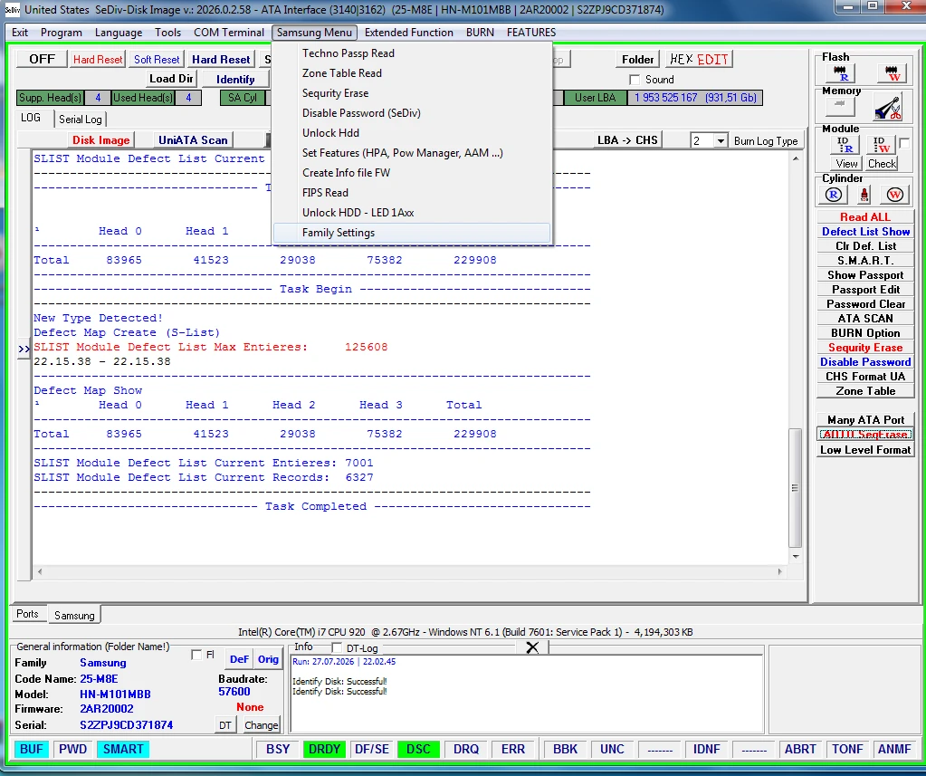Click the Disk Image button

pos(101,140)
